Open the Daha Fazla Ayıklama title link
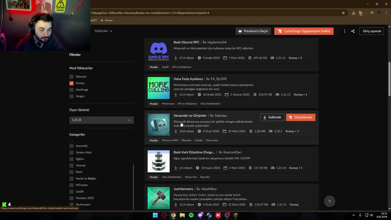 (188, 79)
